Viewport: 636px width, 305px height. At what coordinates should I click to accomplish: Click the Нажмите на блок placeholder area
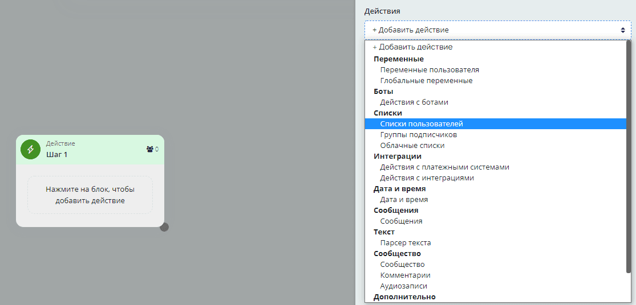90,195
